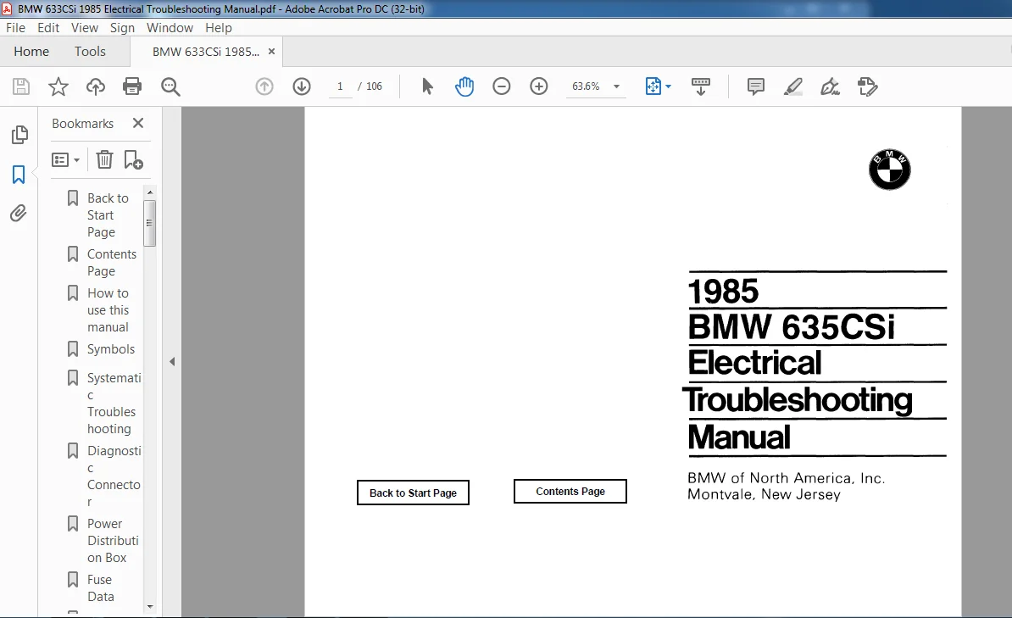1012x618 pixels.
Task: Close the BMW 633CSi document tab
Action: [x=272, y=52]
